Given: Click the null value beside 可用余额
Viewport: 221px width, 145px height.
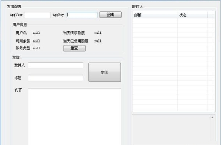Looking at the screenshot, I should pyautogui.click(x=36, y=41).
